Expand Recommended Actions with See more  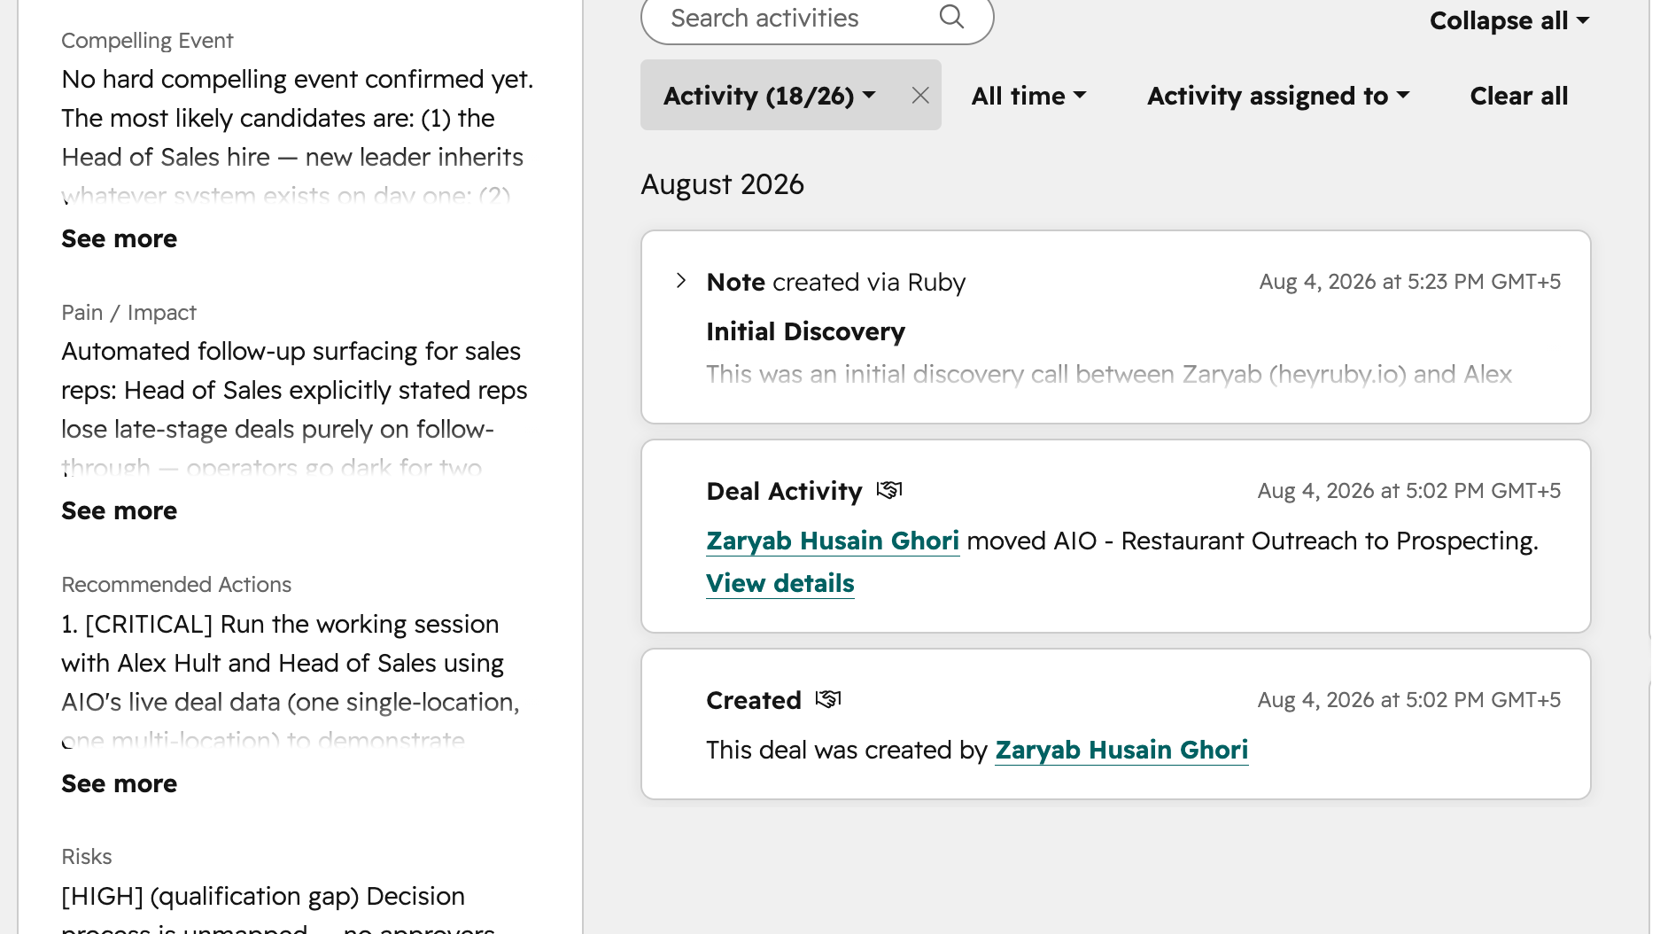pos(120,784)
